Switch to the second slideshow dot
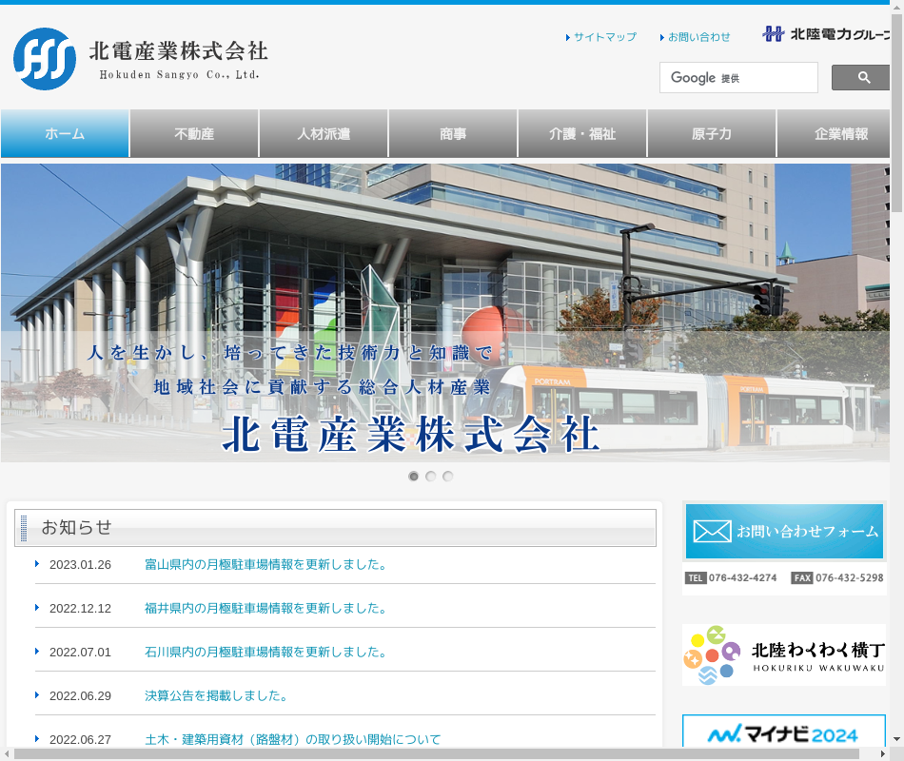 click(431, 477)
